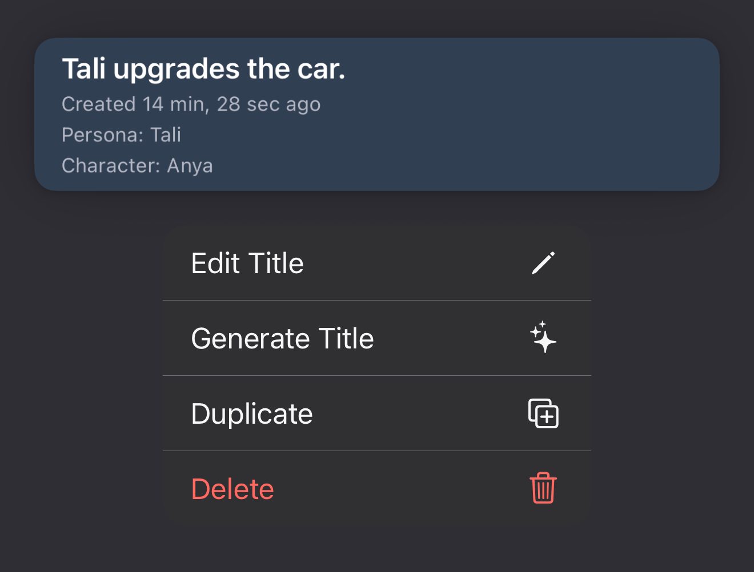Click the "Character: Anya" label
This screenshot has height=572, width=754.
click(x=137, y=165)
